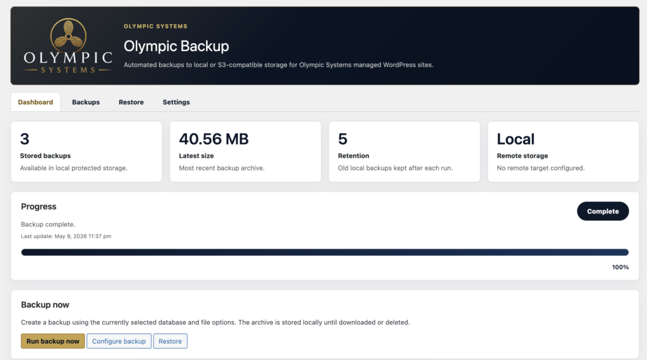This screenshot has height=360, width=647.
Task: Go to the Settings tab
Action: 176,102
